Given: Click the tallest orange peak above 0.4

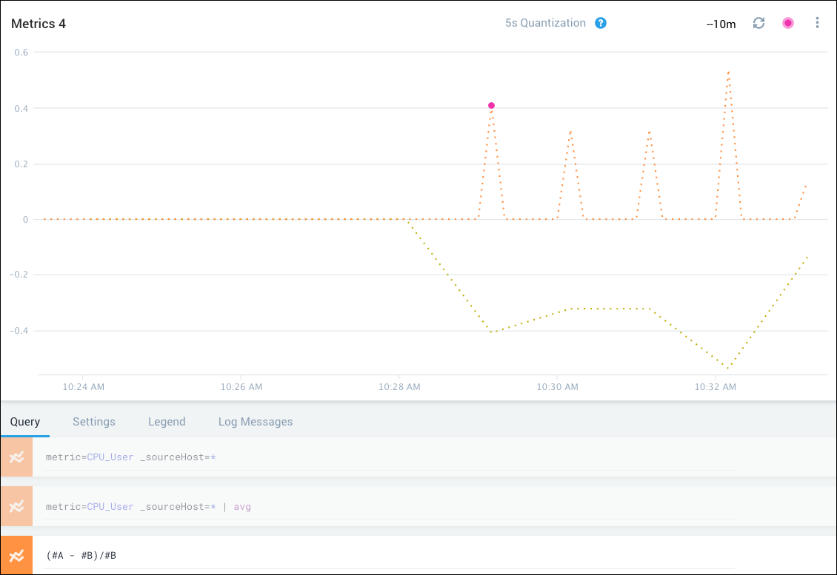Looking at the screenshot, I should [729, 73].
